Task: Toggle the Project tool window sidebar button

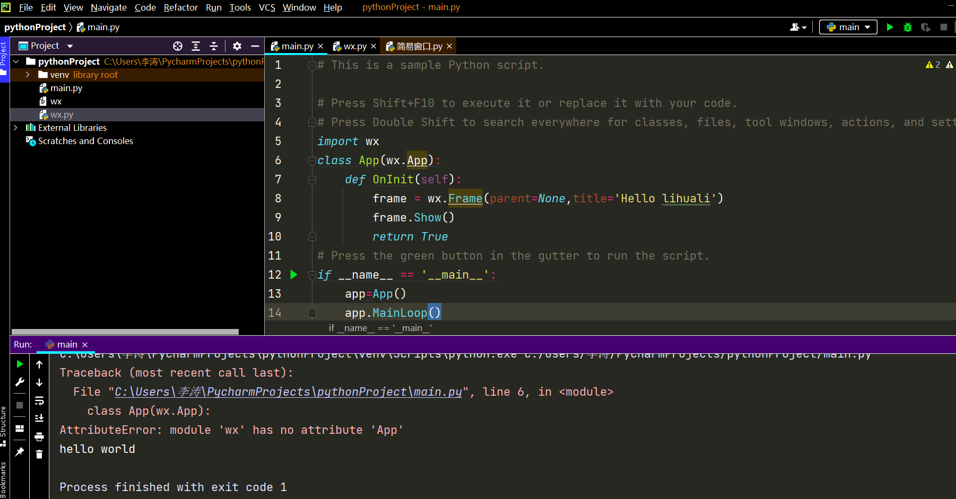Action: click(4, 58)
